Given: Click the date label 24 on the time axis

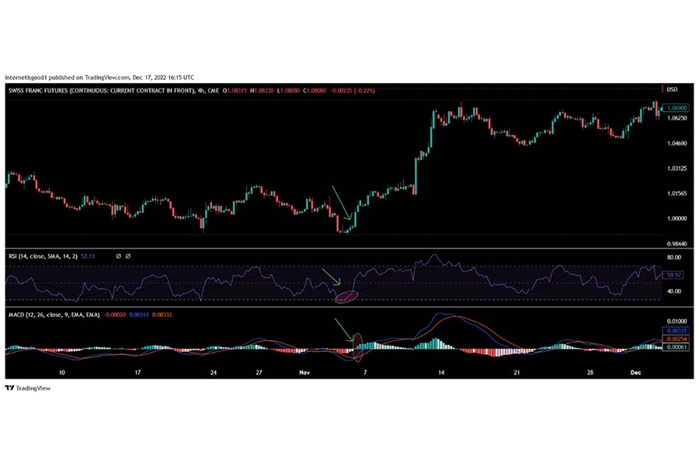Looking at the screenshot, I should point(214,372).
